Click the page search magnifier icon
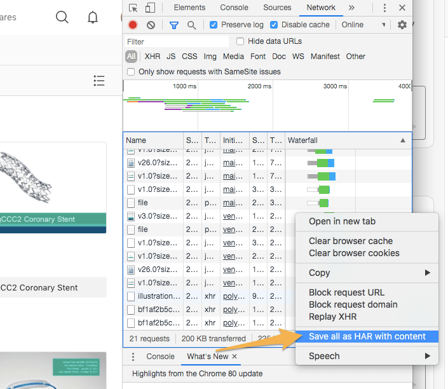Viewport: 448px width, 389px height. click(x=62, y=17)
